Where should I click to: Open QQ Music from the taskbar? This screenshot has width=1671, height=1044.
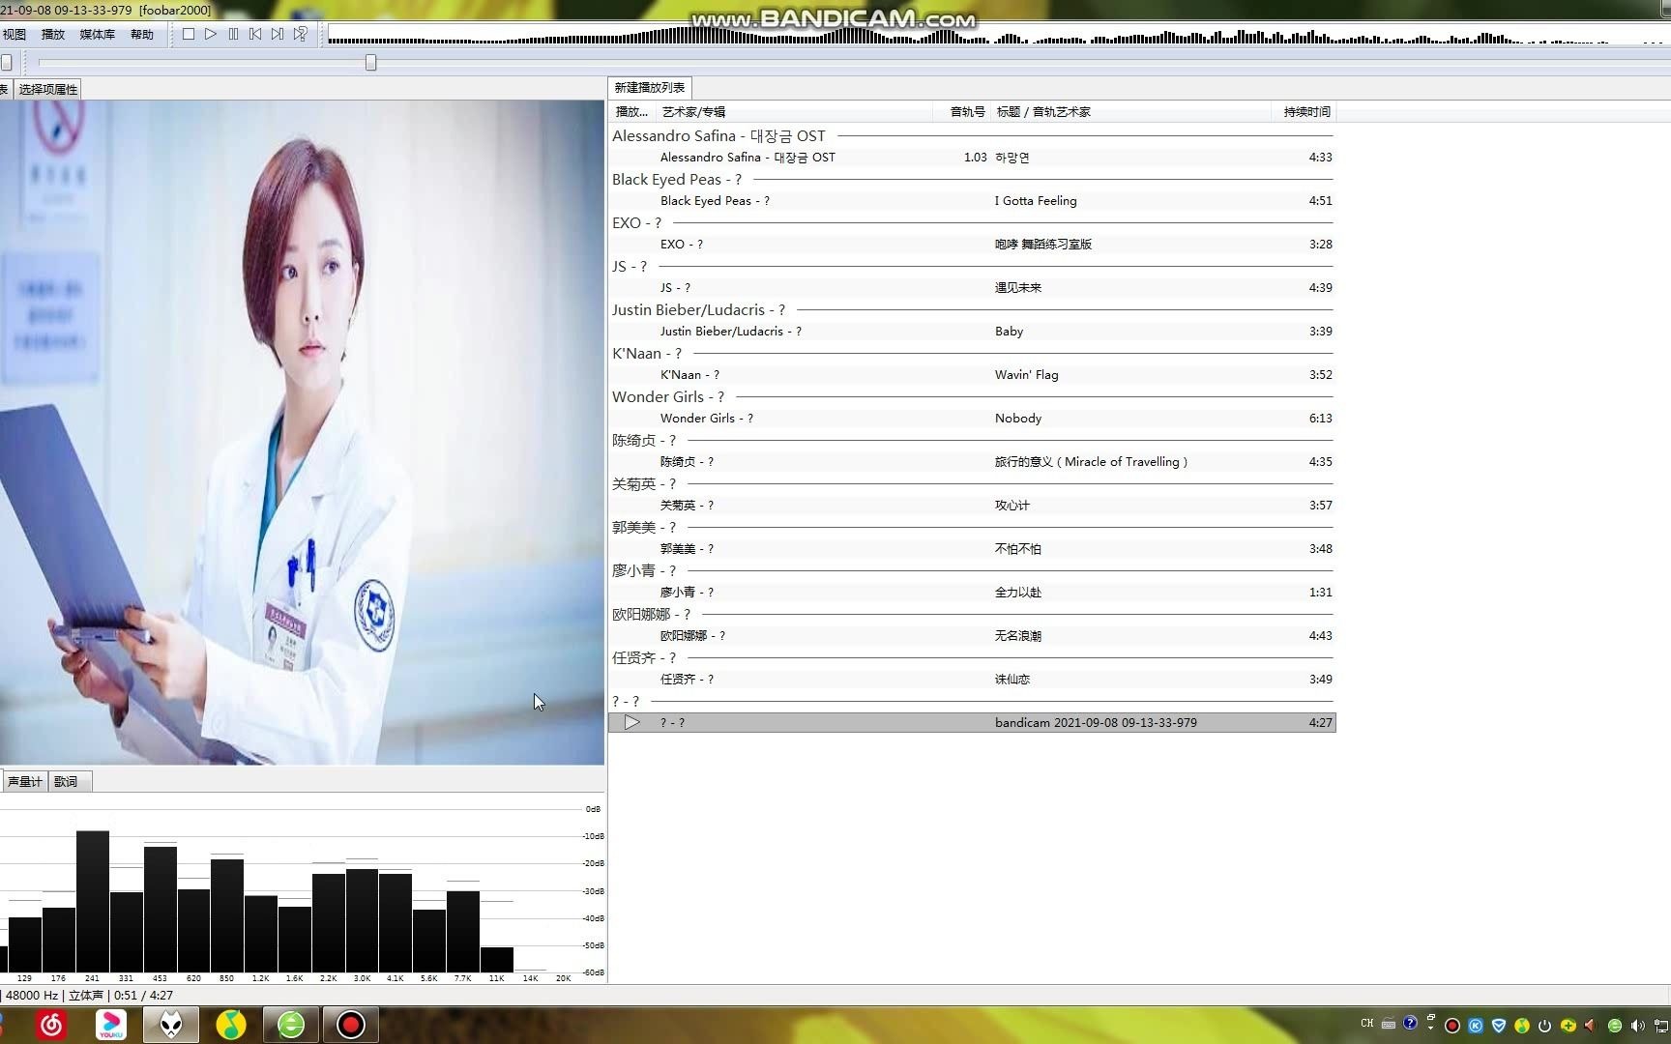tap(230, 1025)
